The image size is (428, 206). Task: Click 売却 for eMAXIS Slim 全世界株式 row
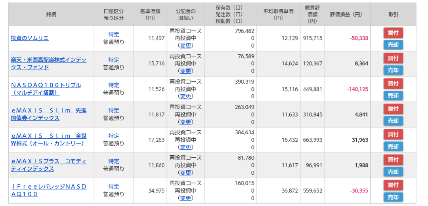pos(393,147)
